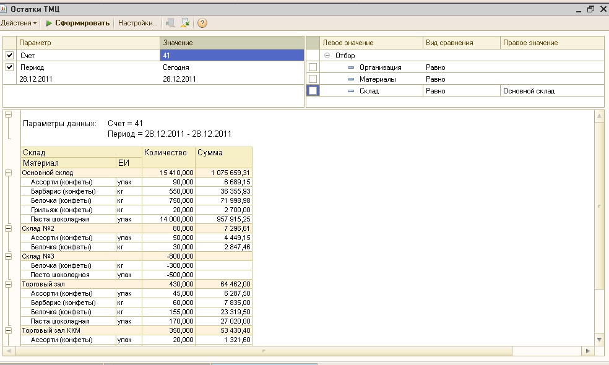The width and height of the screenshot is (609, 365).
Task: Select the Счет value cell showing 41
Action: click(232, 56)
